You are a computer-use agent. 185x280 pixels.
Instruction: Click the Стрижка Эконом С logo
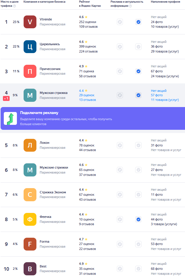[30, 195]
